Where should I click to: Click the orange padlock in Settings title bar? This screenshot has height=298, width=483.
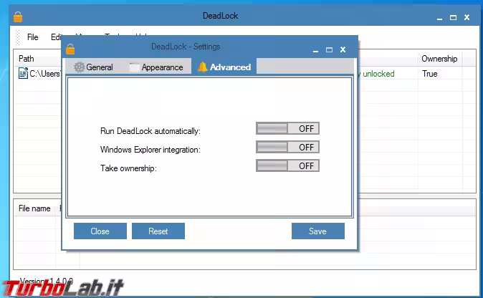(x=70, y=49)
